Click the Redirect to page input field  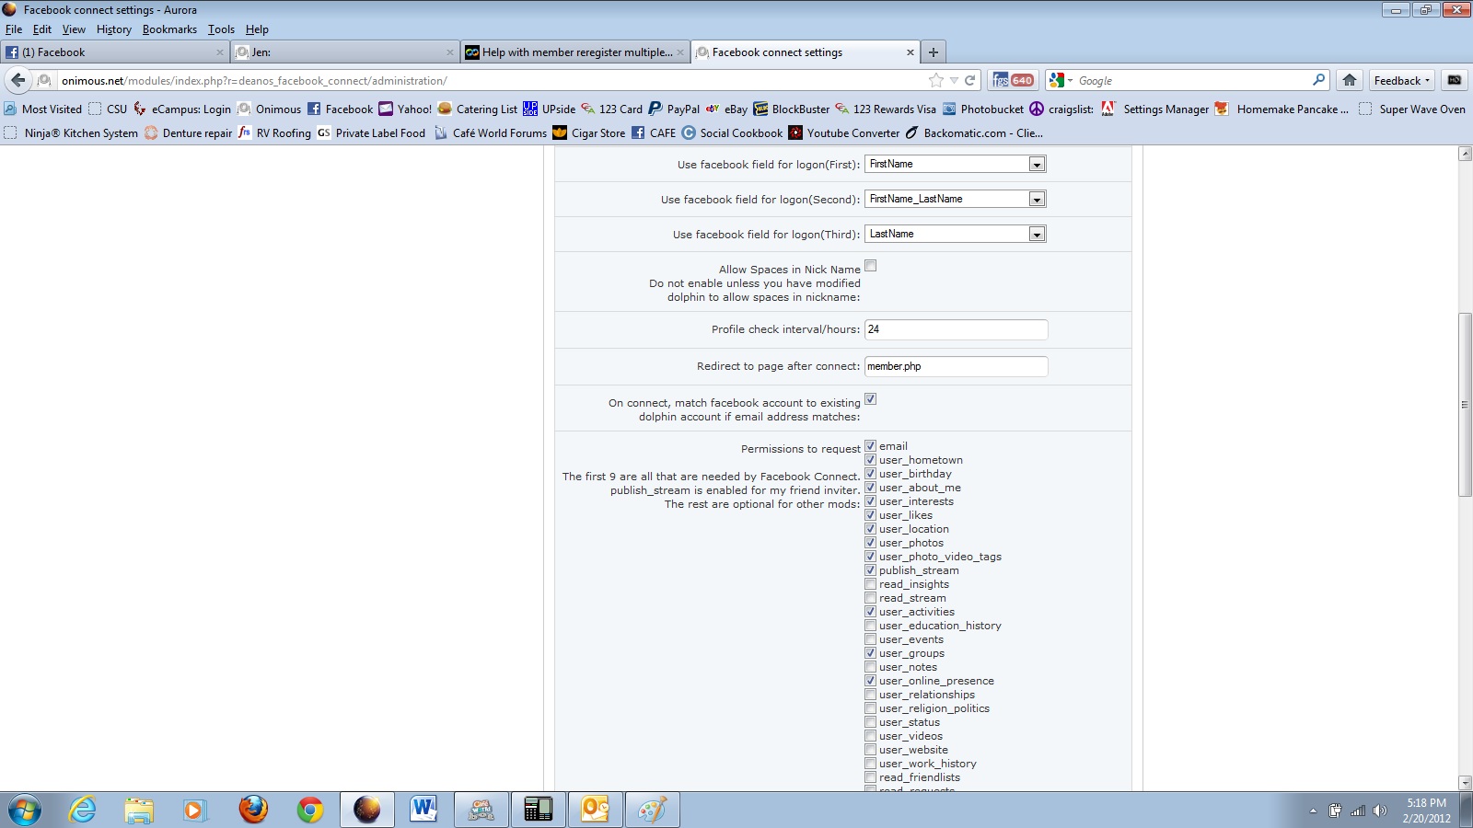956,366
